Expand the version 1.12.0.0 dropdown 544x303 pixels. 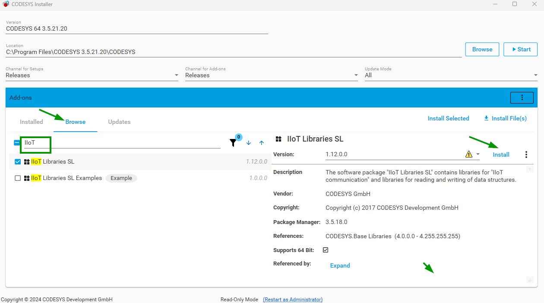(478, 155)
